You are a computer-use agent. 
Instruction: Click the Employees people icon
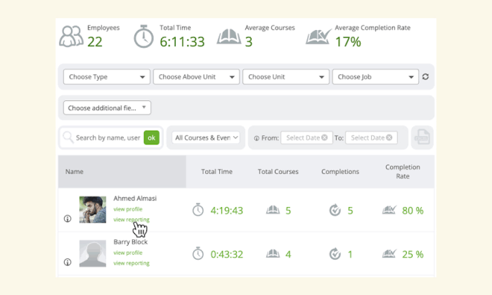[71, 36]
